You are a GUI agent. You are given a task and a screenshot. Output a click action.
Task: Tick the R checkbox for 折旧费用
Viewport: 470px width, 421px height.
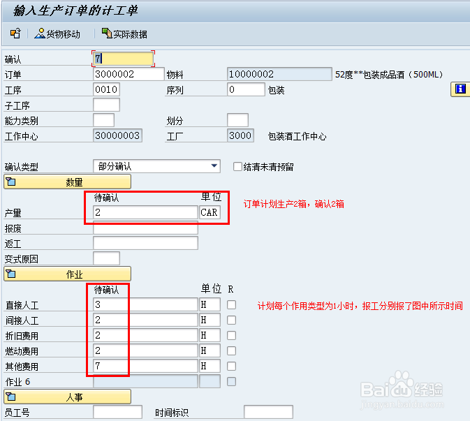pos(231,335)
